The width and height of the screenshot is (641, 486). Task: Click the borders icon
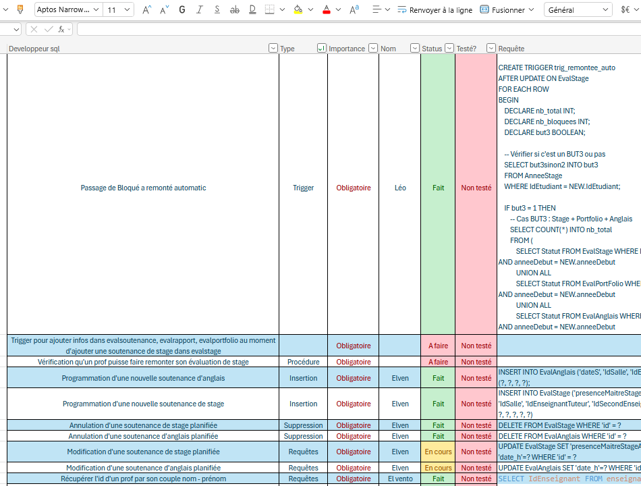click(x=269, y=10)
